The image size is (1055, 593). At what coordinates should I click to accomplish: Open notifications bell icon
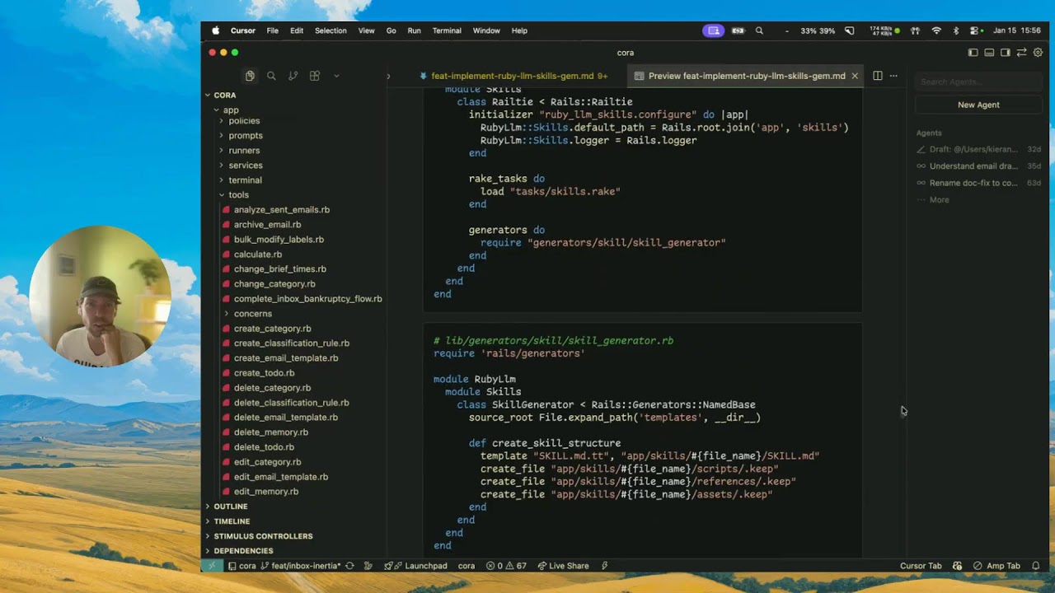click(1036, 566)
